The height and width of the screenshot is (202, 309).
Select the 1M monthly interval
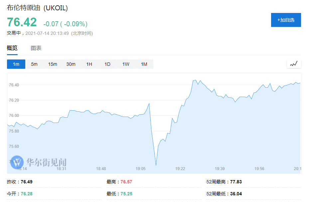pyautogui.click(x=144, y=64)
